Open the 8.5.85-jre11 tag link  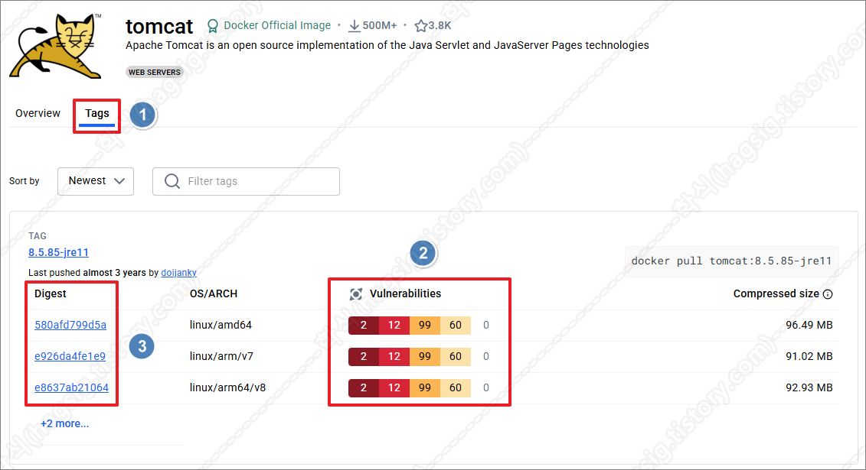pos(58,252)
